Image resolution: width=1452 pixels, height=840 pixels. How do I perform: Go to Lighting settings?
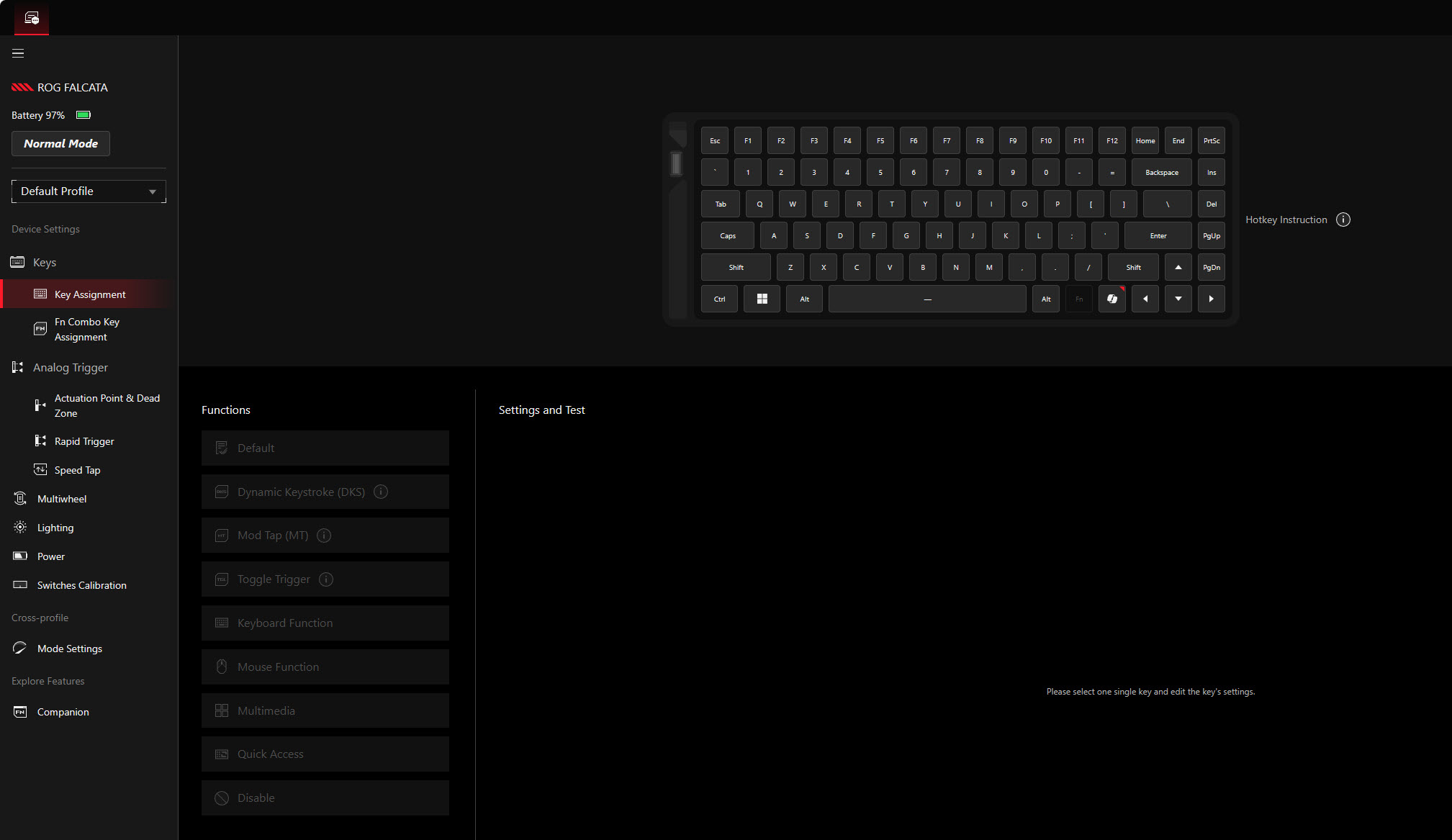[55, 528]
